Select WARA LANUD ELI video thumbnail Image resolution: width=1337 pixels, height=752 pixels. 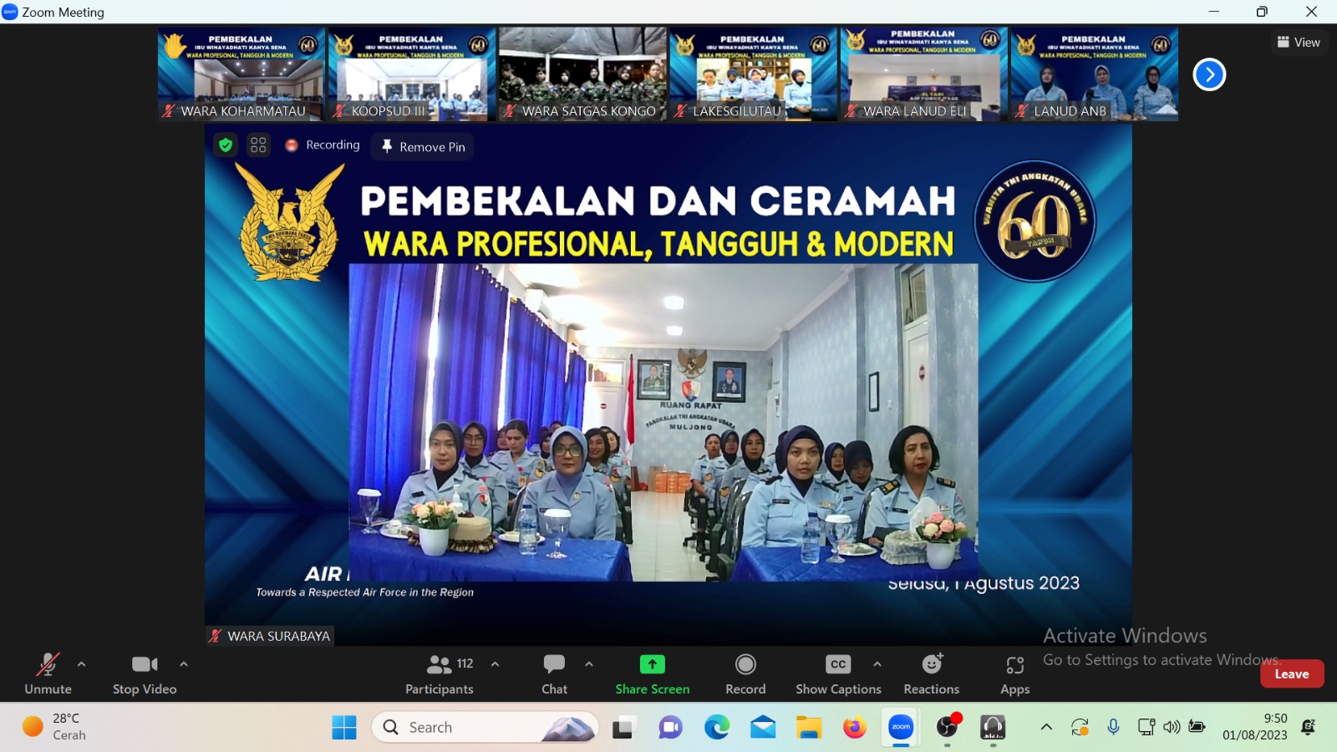coord(923,74)
